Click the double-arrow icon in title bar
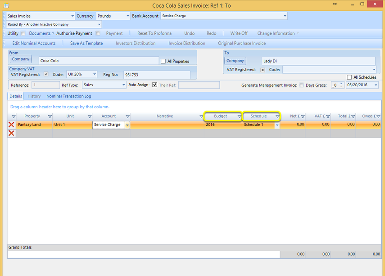The image size is (385, 276). (x=335, y=4)
